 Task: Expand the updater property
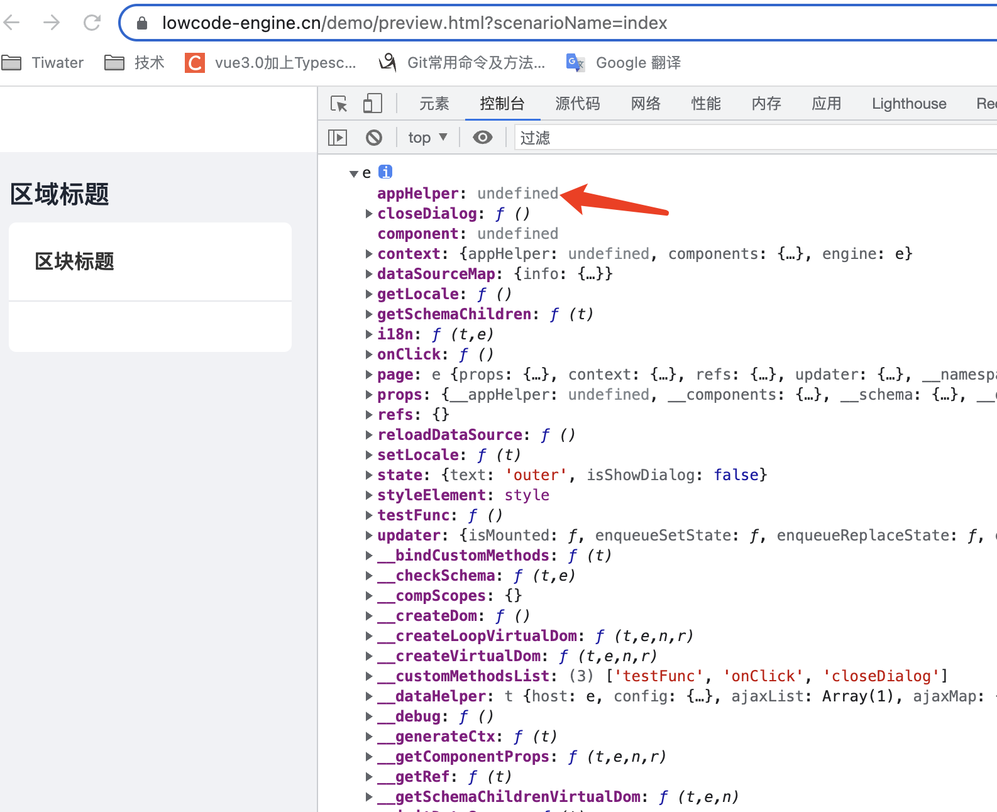click(x=369, y=535)
